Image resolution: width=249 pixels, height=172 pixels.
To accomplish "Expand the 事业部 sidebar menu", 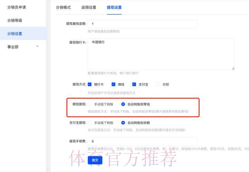I will click(23, 47).
